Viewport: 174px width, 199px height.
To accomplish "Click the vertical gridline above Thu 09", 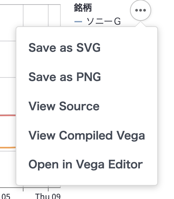I will (48, 15).
